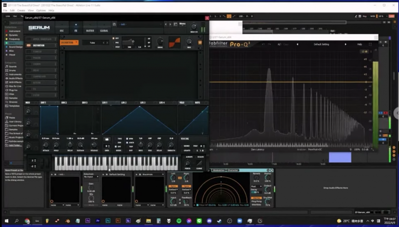The height and width of the screenshot is (227, 399).
Task: Click the Serum logo
Action: pos(39,28)
